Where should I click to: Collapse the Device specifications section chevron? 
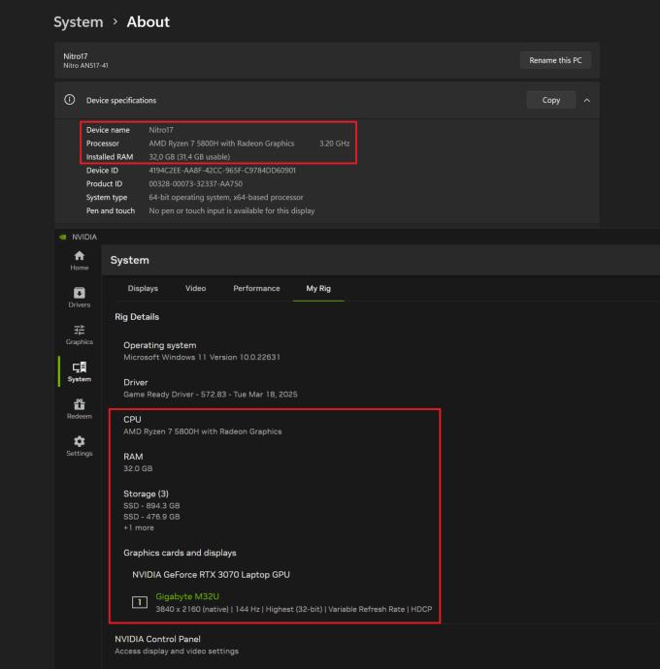586,100
